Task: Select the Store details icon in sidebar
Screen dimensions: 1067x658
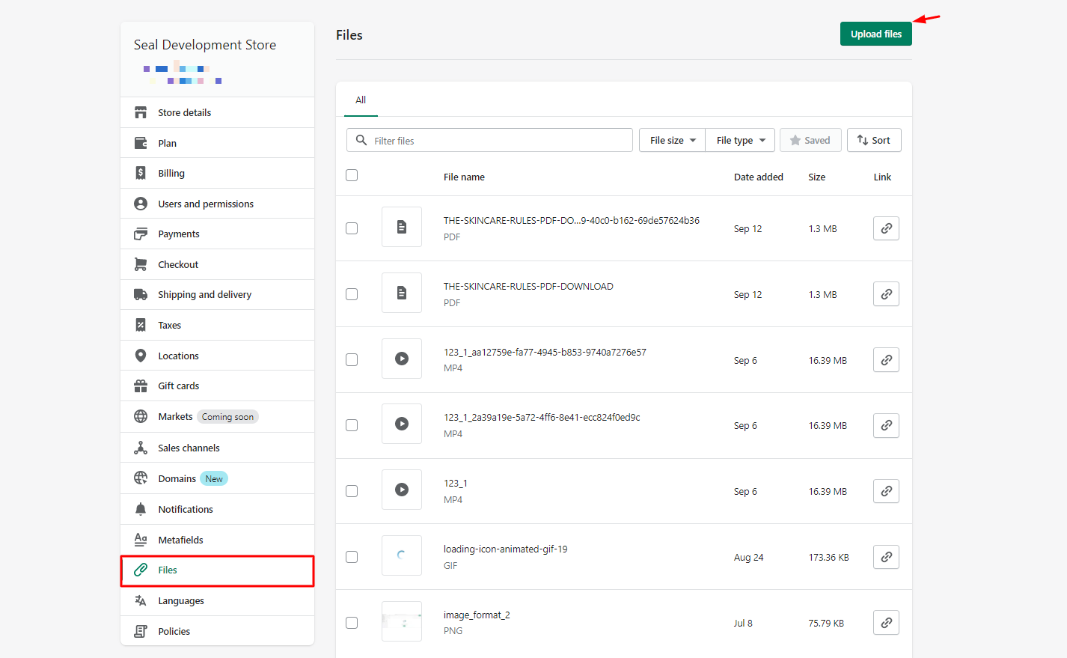Action: click(x=141, y=112)
